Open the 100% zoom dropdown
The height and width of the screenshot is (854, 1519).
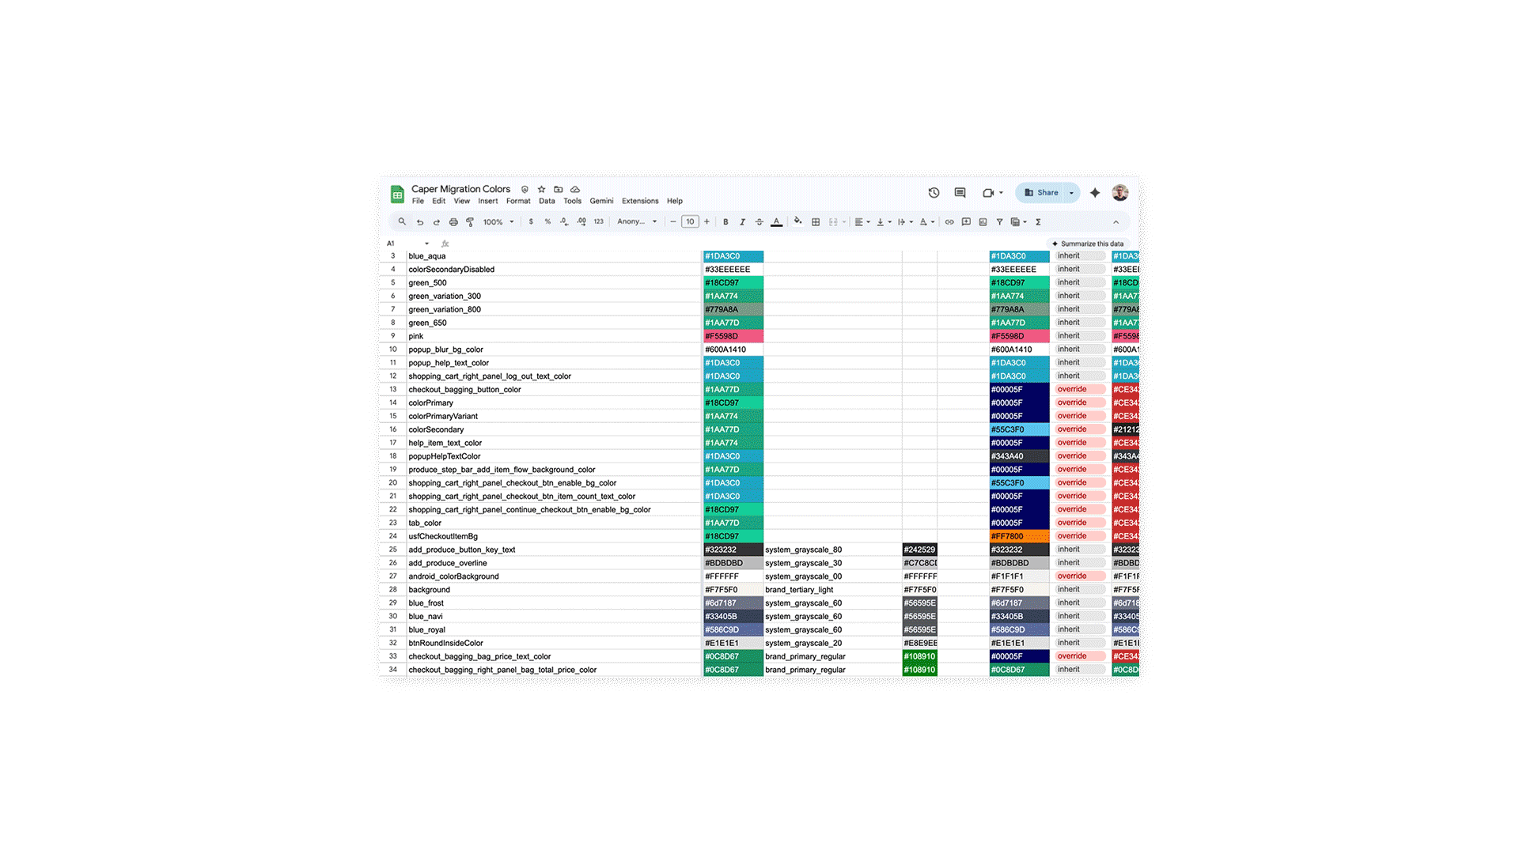pos(498,222)
